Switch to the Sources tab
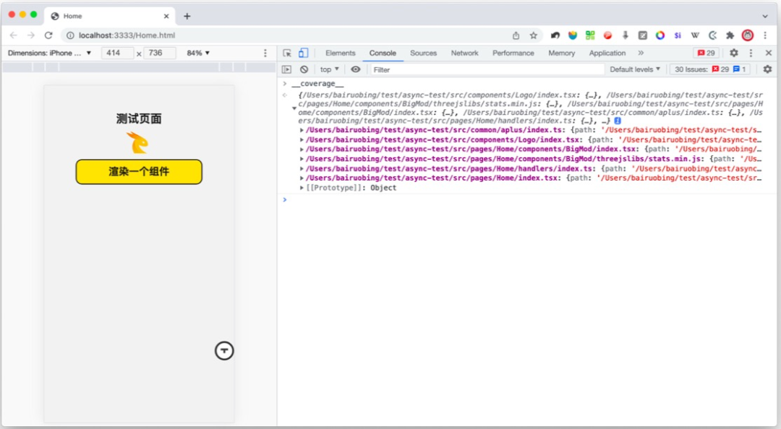Viewport: 781px width, 429px height. [x=423, y=53]
